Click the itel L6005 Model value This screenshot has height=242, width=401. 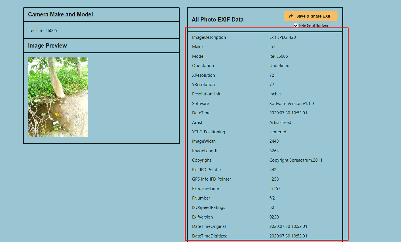pyautogui.click(x=279, y=56)
